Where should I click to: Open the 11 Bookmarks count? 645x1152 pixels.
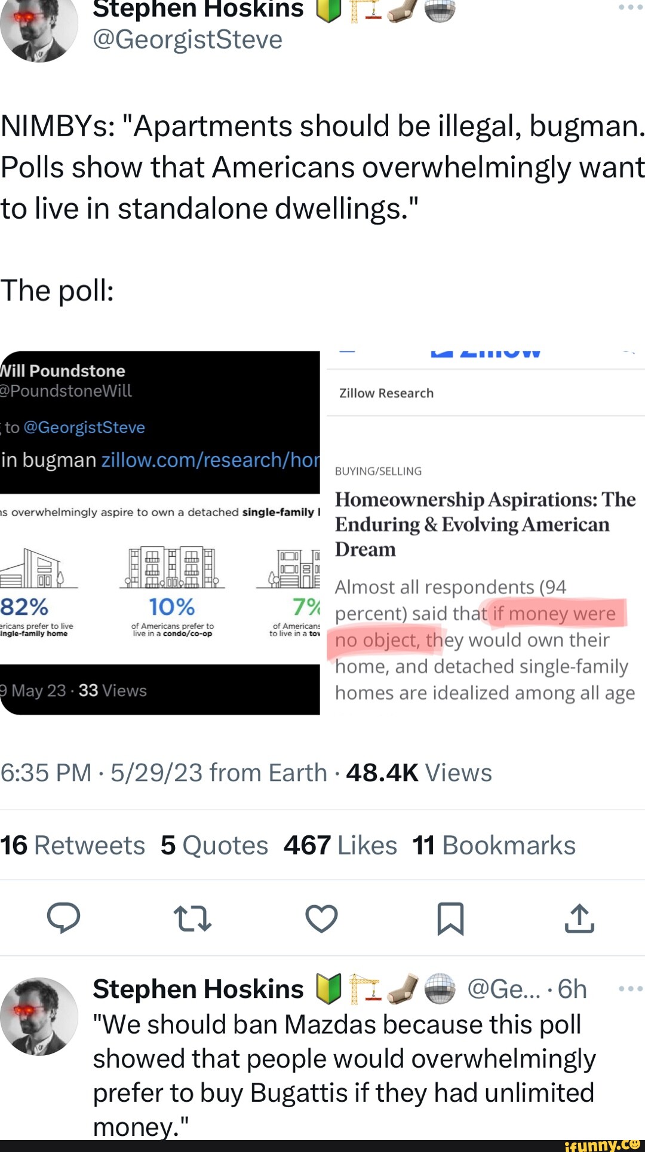(494, 845)
